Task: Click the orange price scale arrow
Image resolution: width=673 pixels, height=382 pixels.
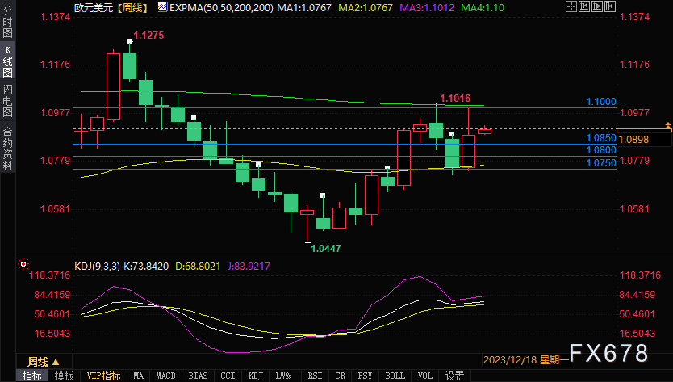Action: (x=668, y=126)
